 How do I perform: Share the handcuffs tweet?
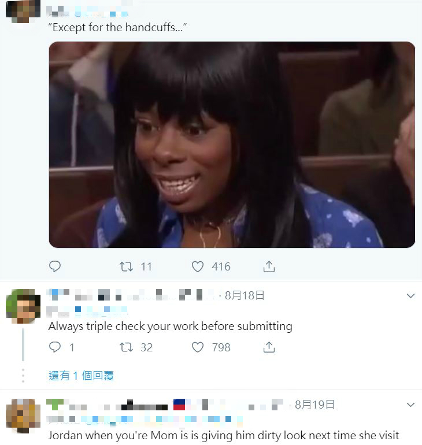coord(269,266)
